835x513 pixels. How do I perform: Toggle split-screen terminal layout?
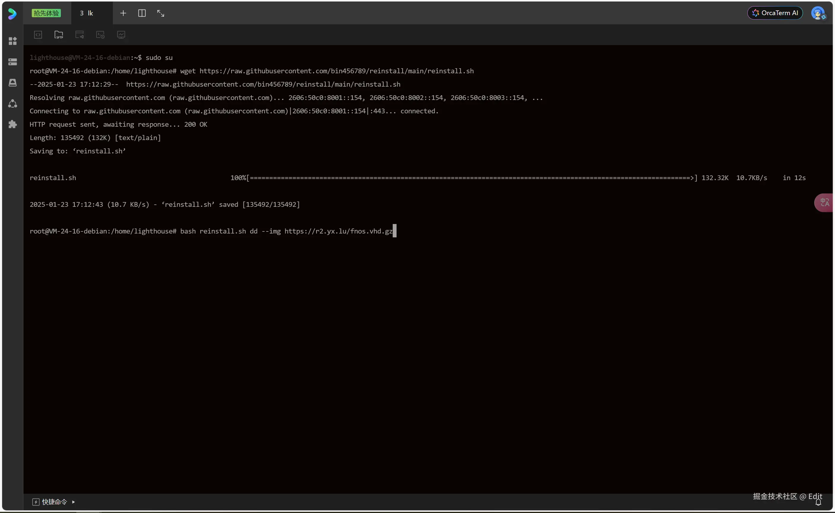pyautogui.click(x=142, y=13)
